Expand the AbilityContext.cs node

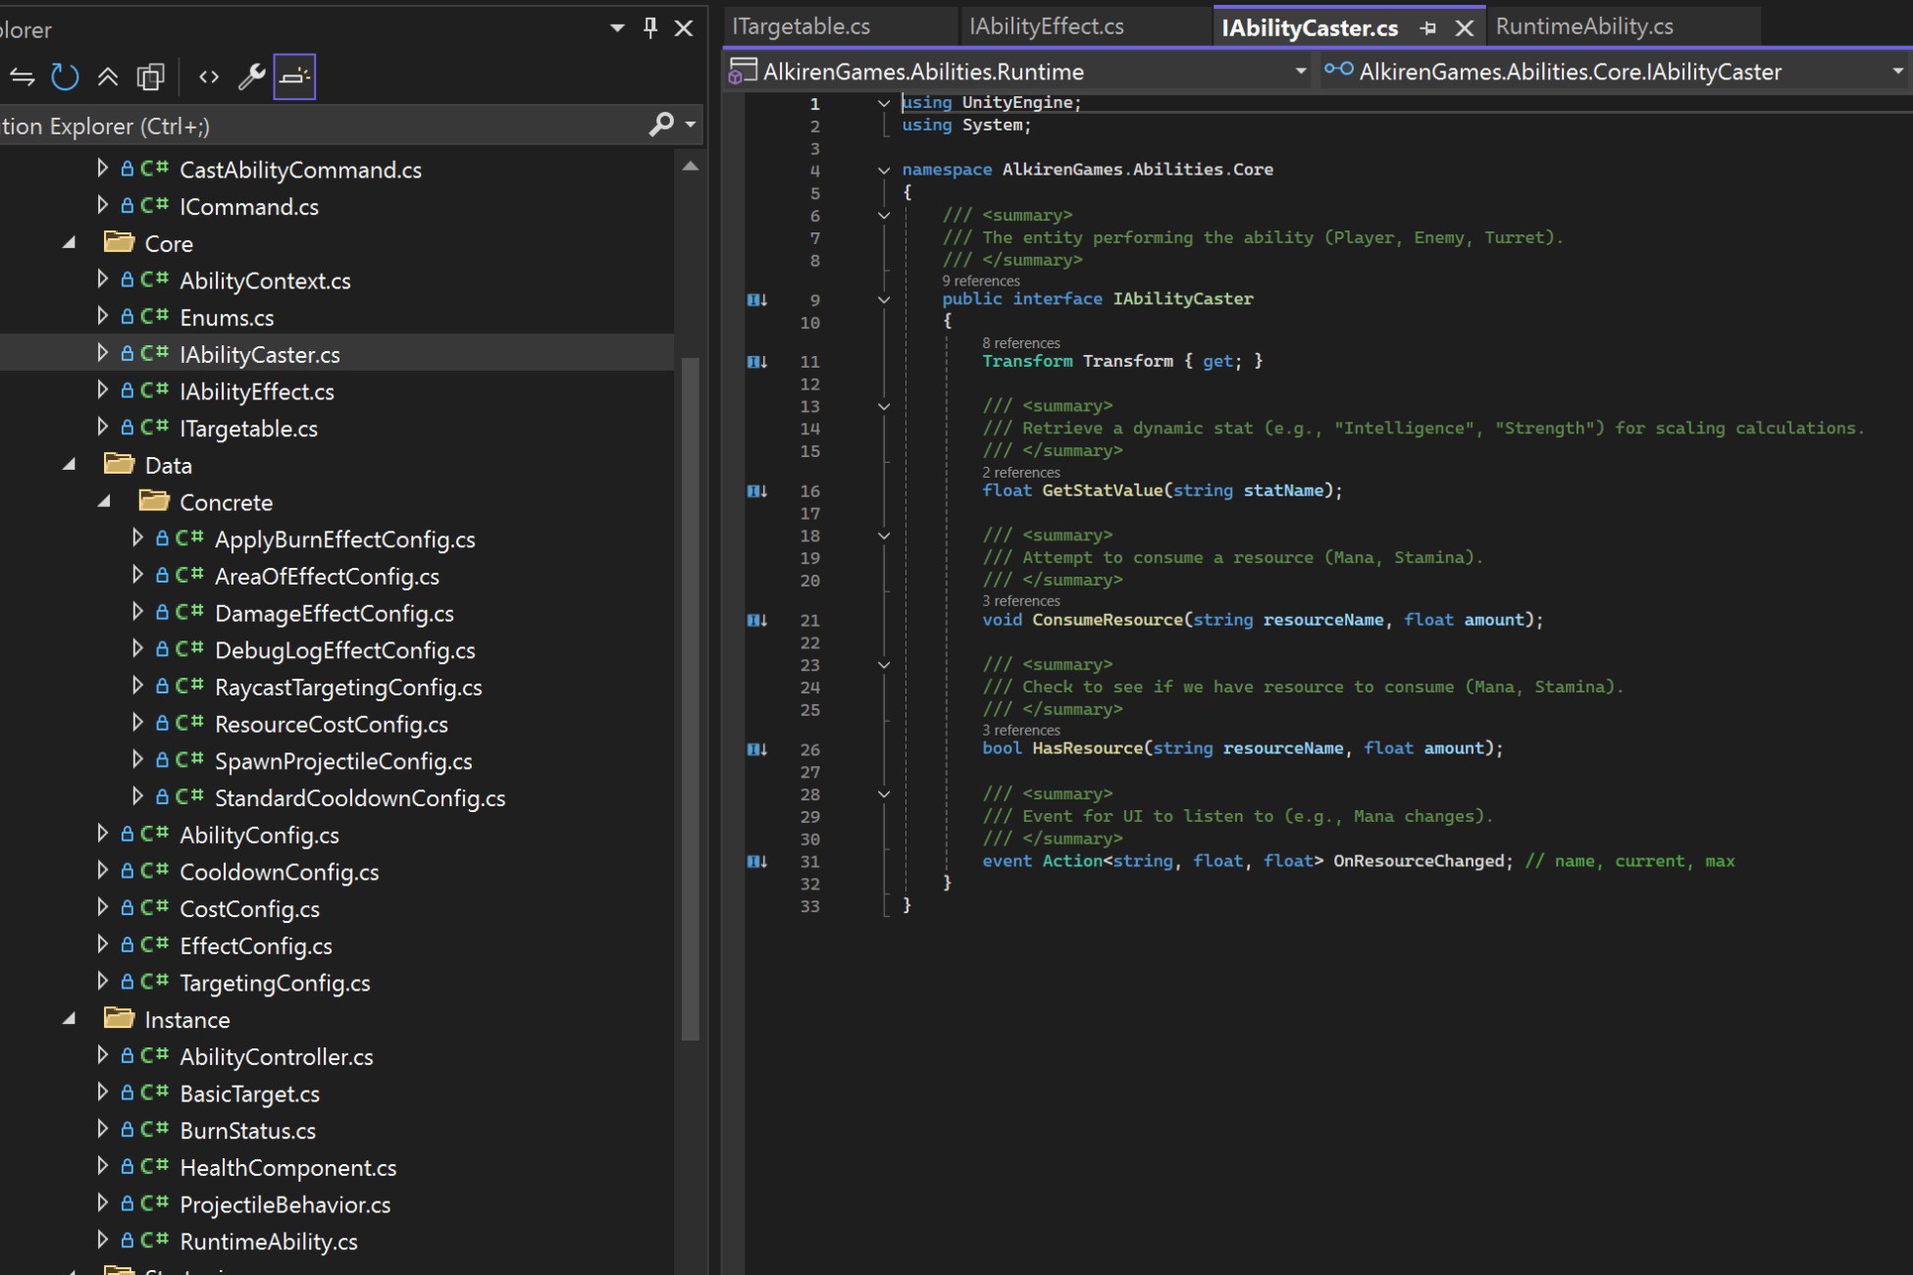point(102,280)
